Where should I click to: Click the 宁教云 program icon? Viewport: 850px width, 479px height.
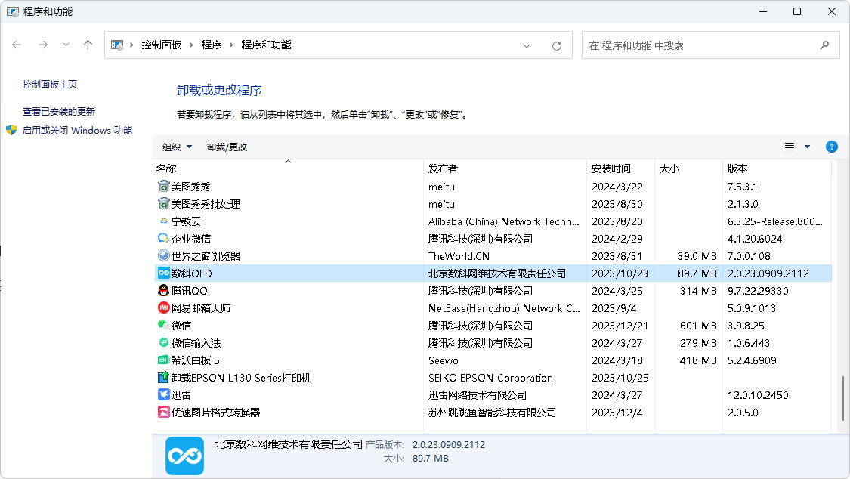coord(163,221)
